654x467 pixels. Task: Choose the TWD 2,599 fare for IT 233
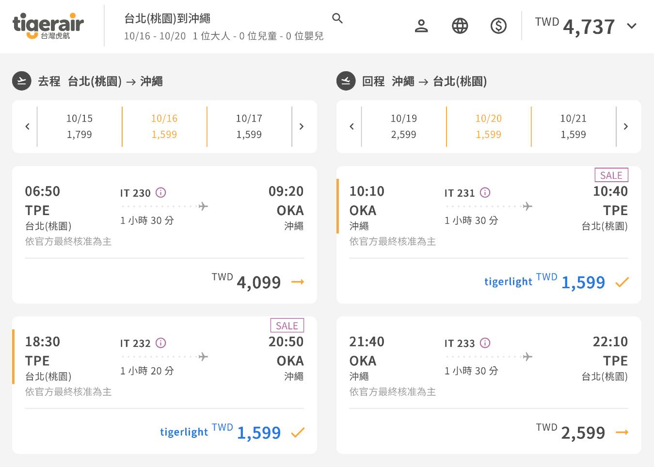pos(622,432)
